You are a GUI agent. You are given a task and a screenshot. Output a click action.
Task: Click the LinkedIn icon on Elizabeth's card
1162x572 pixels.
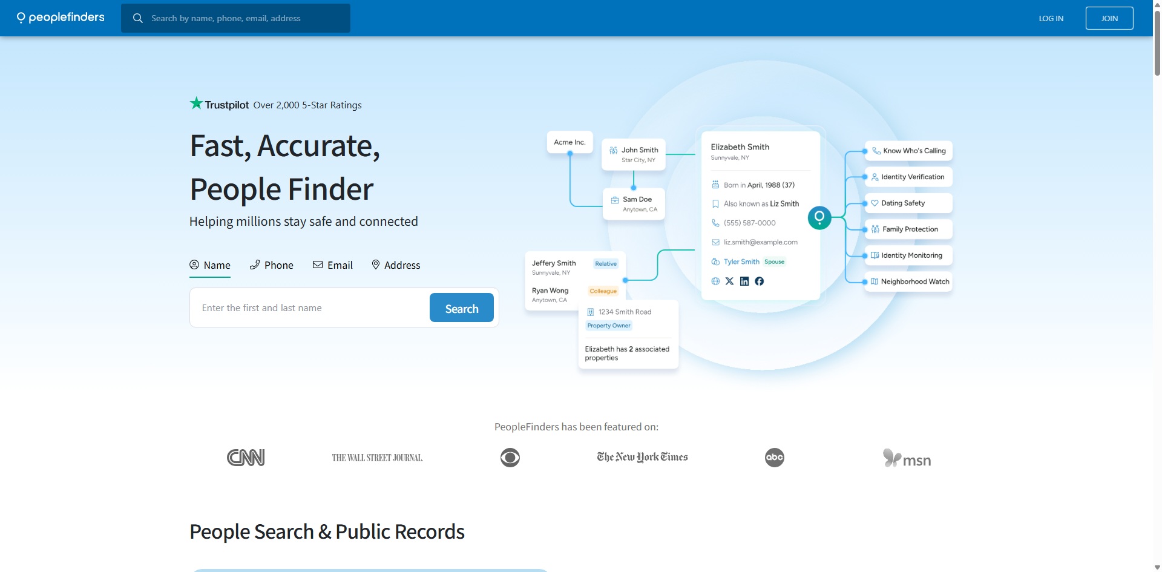(744, 281)
